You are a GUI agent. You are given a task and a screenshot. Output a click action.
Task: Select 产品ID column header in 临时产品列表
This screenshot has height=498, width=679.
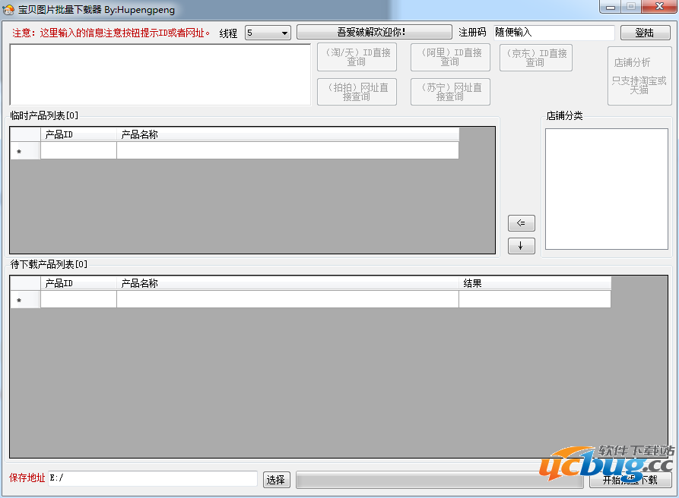(78, 134)
